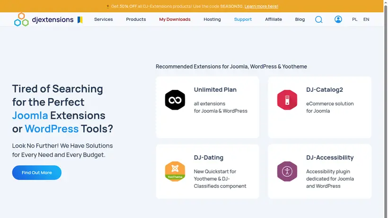Click 'all extensions for Joomla & WordPress' text
The width and height of the screenshot is (388, 218).
[220, 107]
